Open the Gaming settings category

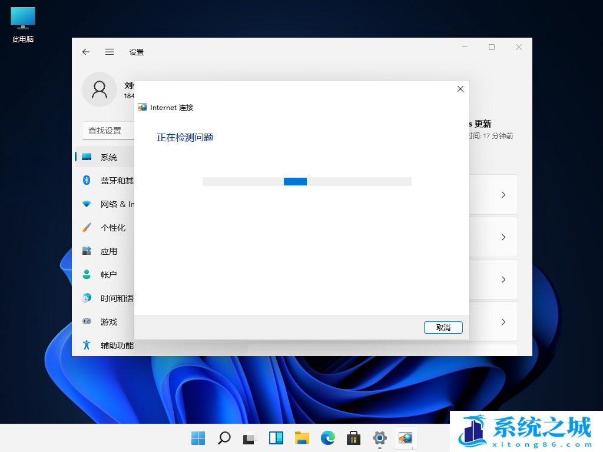click(108, 322)
